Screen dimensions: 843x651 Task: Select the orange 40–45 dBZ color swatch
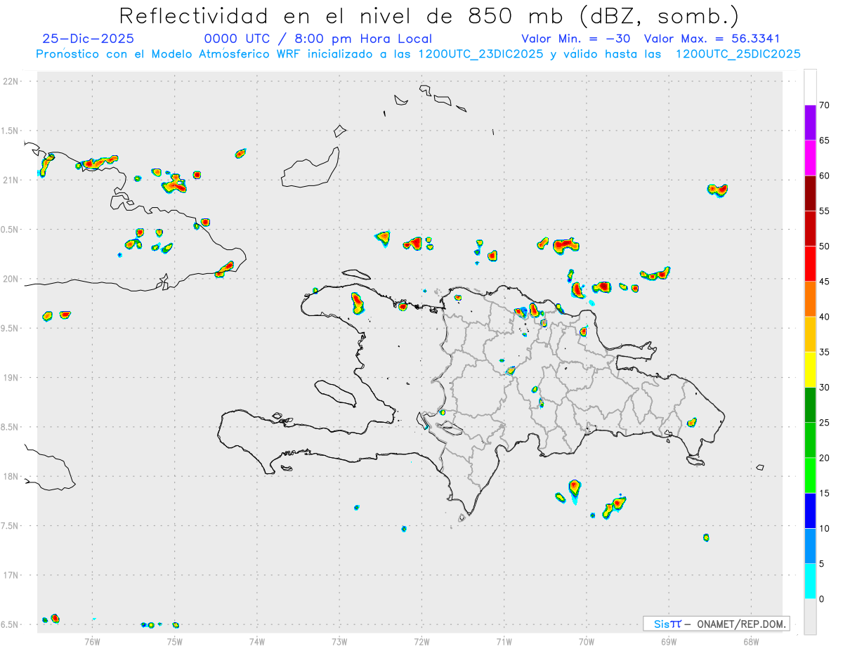[x=810, y=299]
